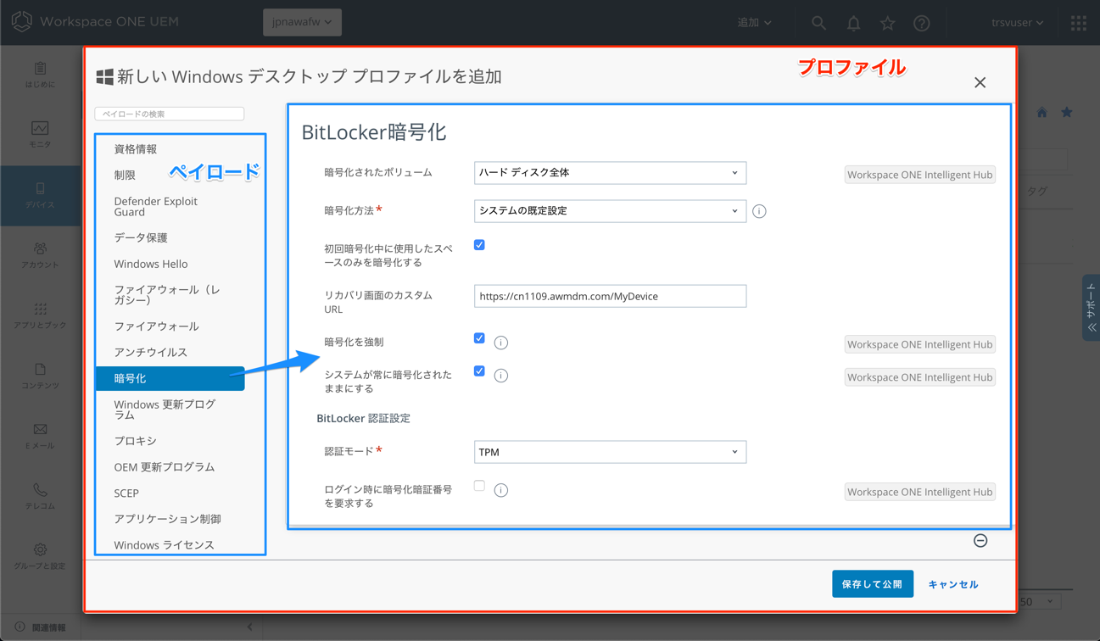Viewport: 1100px width, 641px height.
Task: Click info icon for ログイン時に暗号化暗証番号
Action: point(501,490)
